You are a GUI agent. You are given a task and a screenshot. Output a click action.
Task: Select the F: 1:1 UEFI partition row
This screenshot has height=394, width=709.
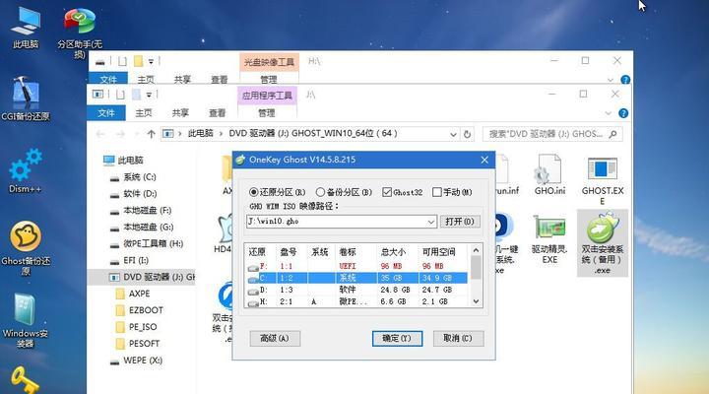tap(357, 266)
